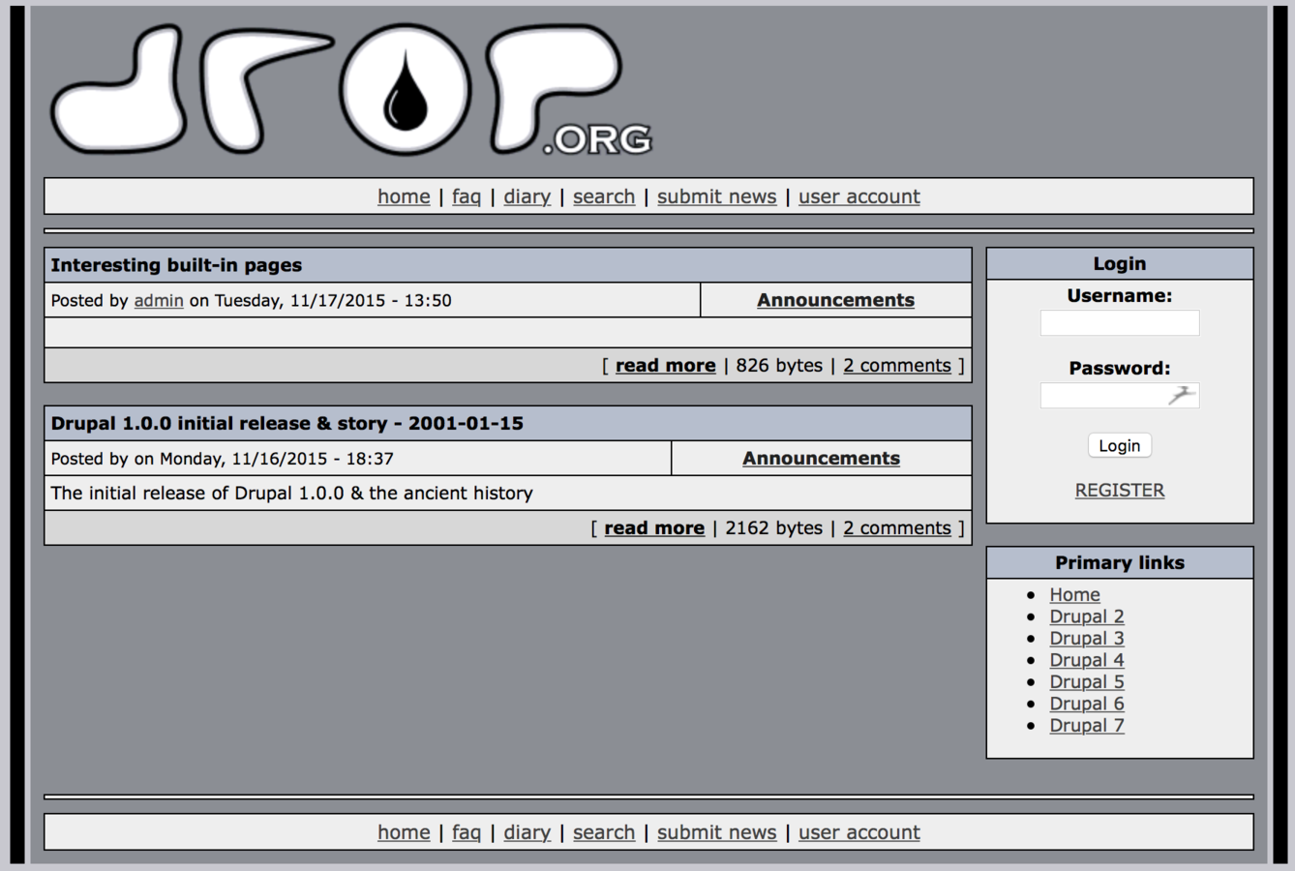
Task: Open Announcements for Interesting built-in pages
Action: pos(835,300)
